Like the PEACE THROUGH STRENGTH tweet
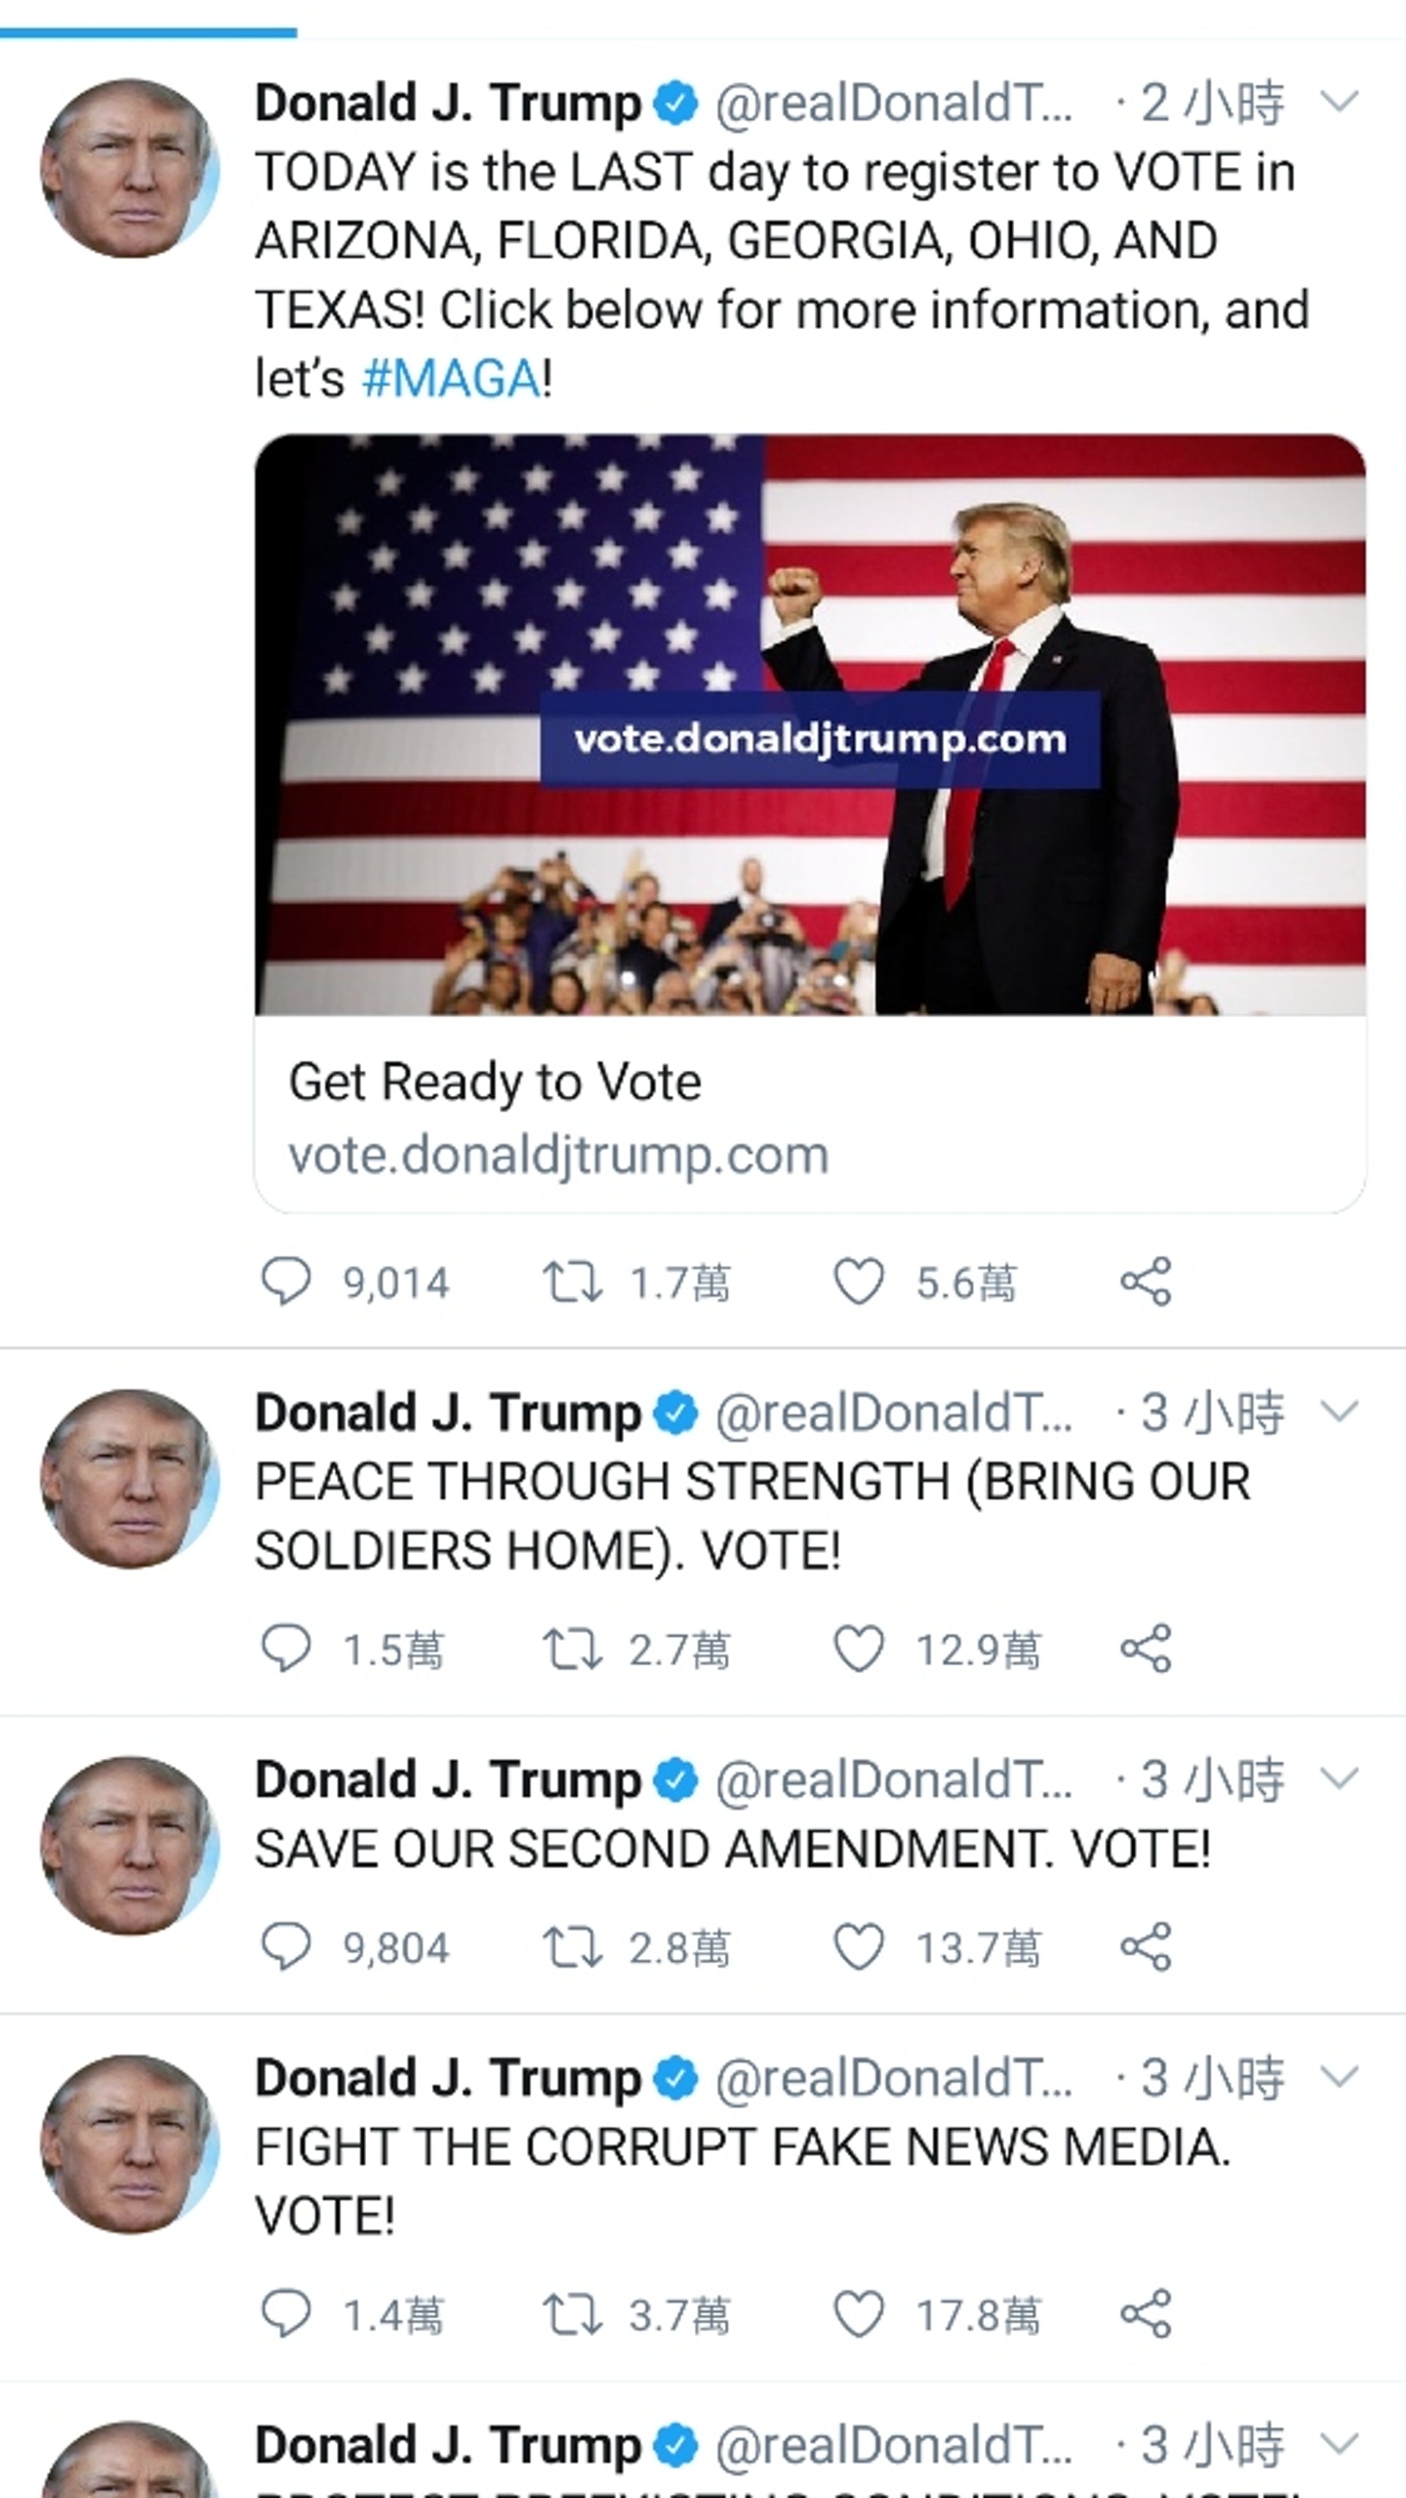The height and width of the screenshot is (2498, 1406). 859,1648
